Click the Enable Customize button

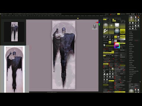coord(118,18)
